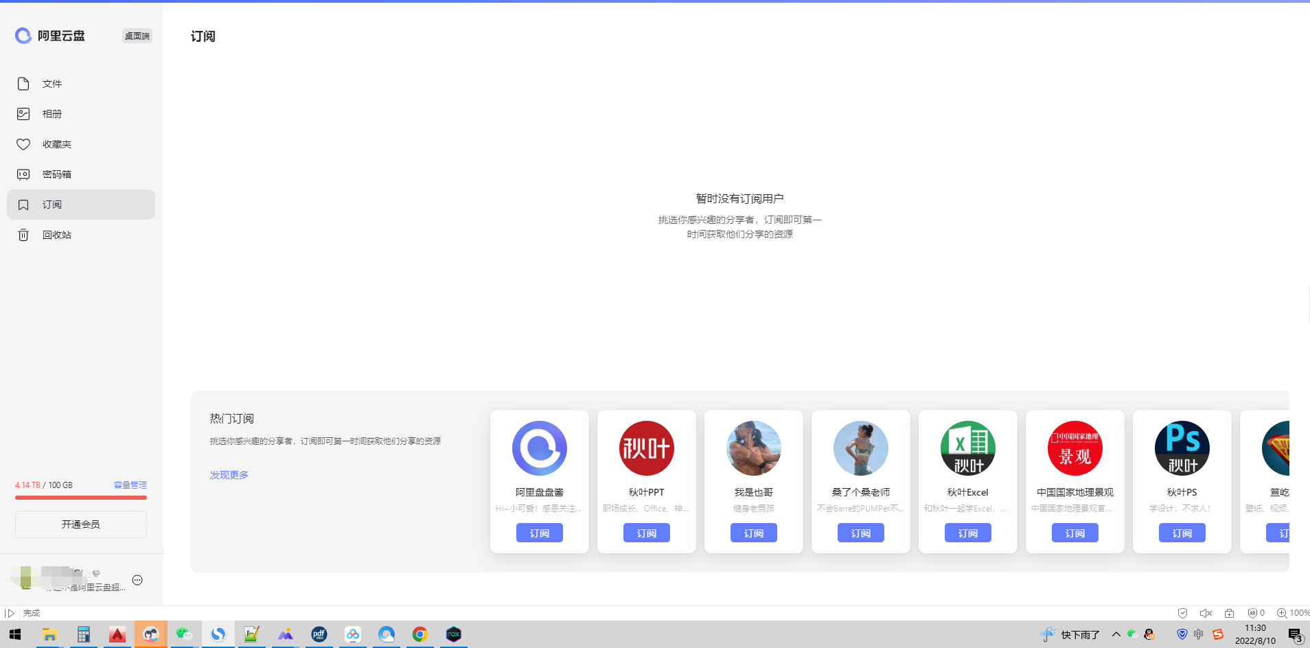Click the 桌面端 label tag

tap(137, 36)
